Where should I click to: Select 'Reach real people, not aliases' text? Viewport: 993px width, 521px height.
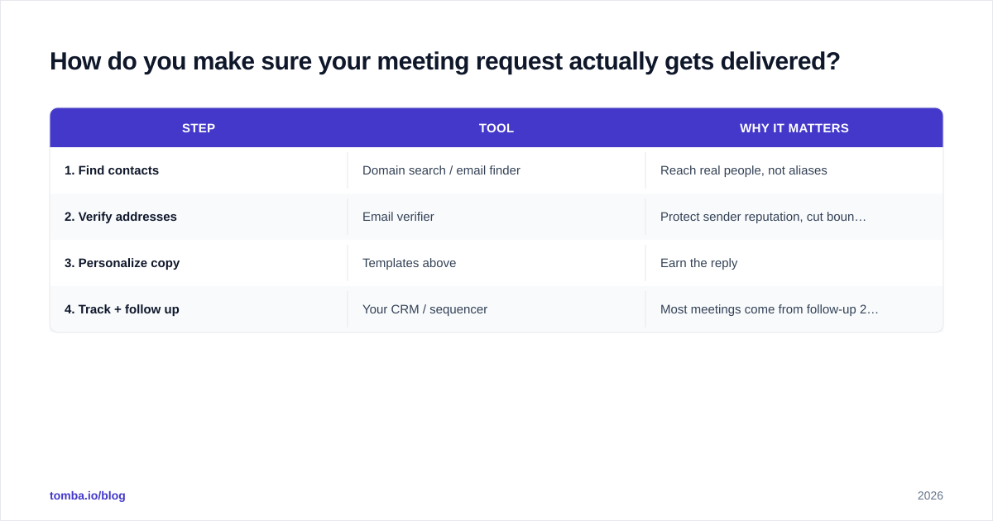point(744,170)
